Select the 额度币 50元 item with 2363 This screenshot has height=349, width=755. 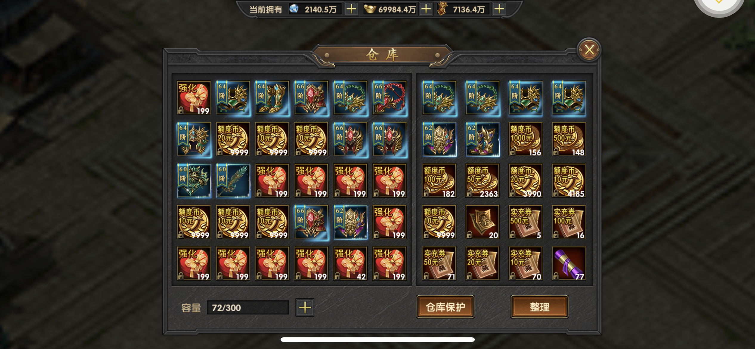click(482, 180)
